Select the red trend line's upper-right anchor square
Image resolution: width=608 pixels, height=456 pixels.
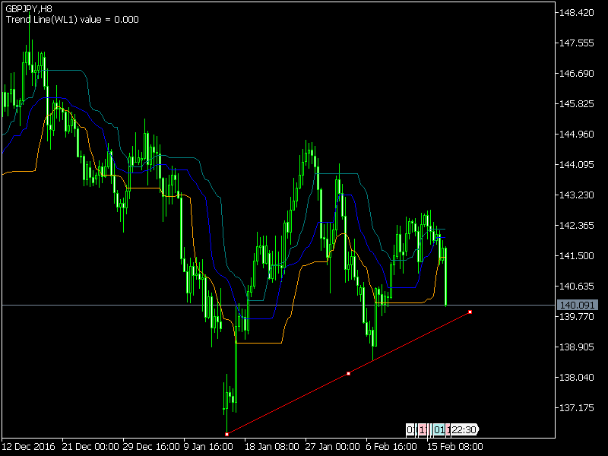pos(470,312)
